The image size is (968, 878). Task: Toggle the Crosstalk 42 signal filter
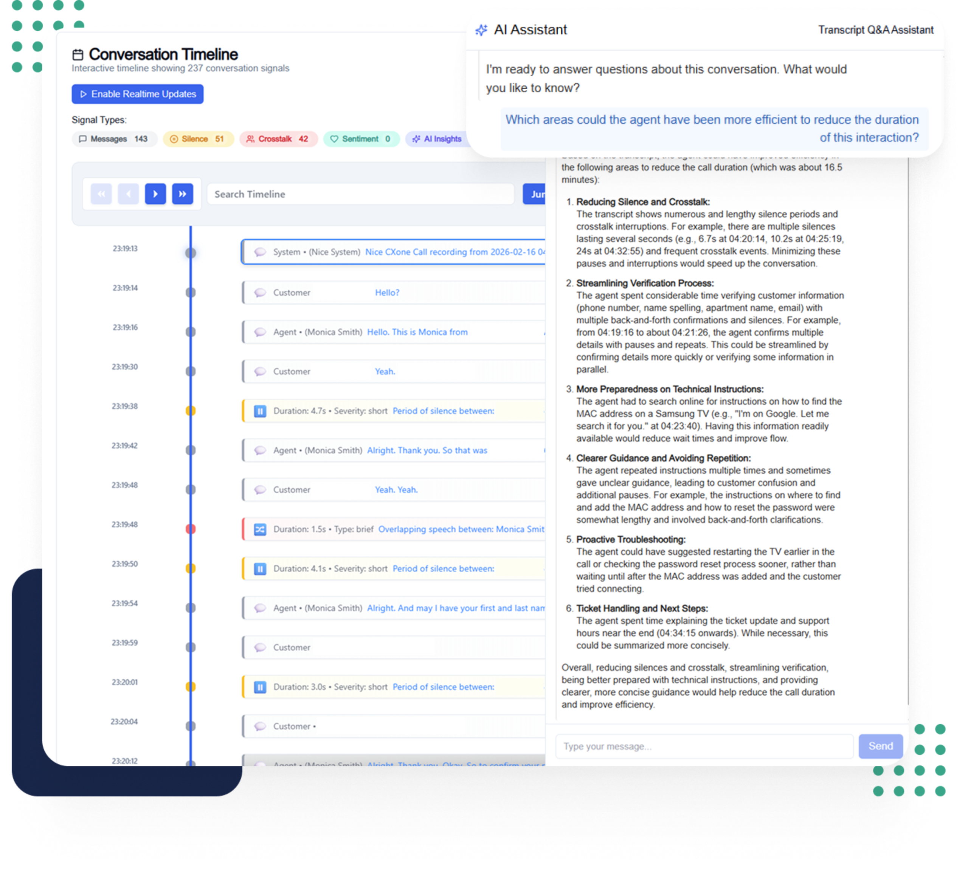(278, 139)
